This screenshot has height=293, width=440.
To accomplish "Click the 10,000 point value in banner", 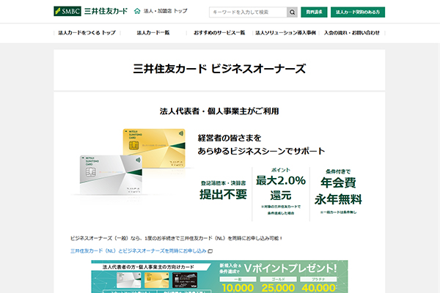I will coord(238,288).
